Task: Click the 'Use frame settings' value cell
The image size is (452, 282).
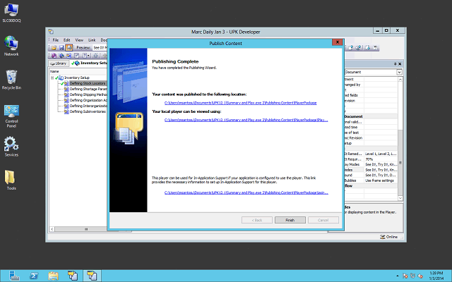Action: click(x=381, y=180)
